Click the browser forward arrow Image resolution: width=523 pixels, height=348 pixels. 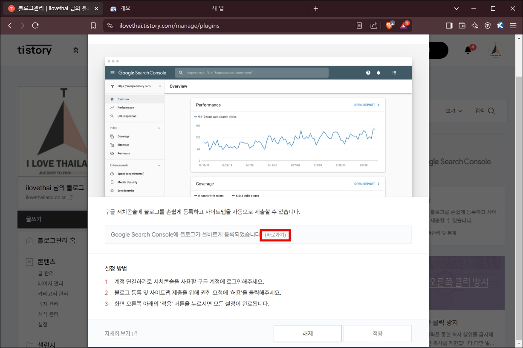pyautogui.click(x=22, y=26)
